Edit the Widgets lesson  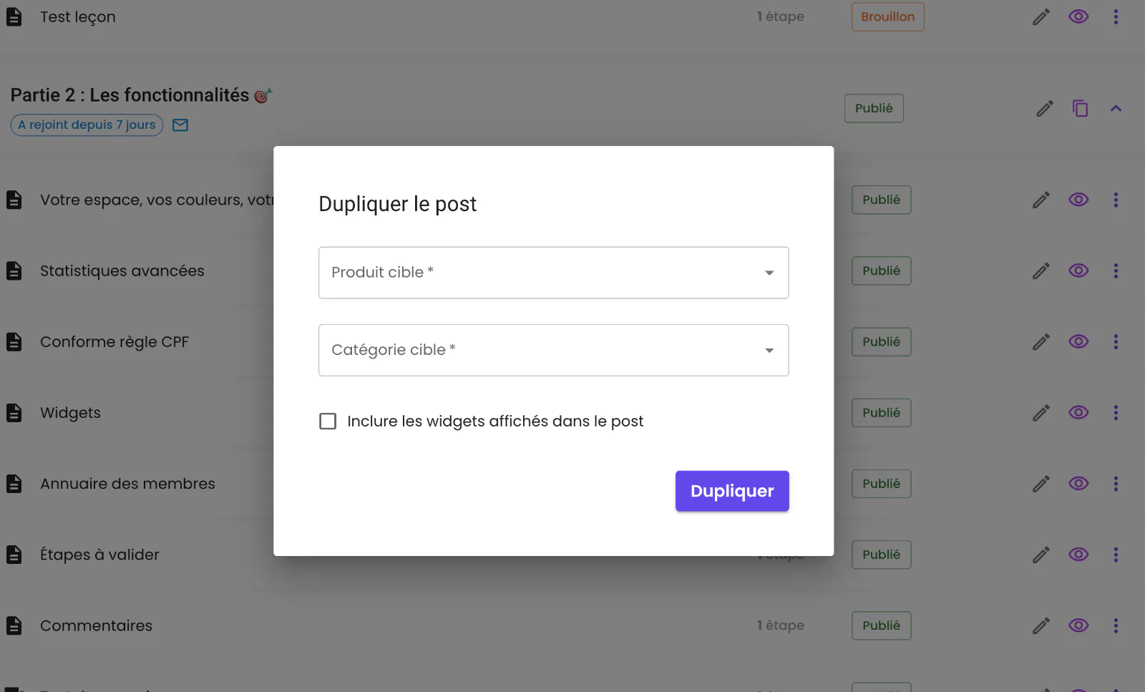pos(1041,412)
